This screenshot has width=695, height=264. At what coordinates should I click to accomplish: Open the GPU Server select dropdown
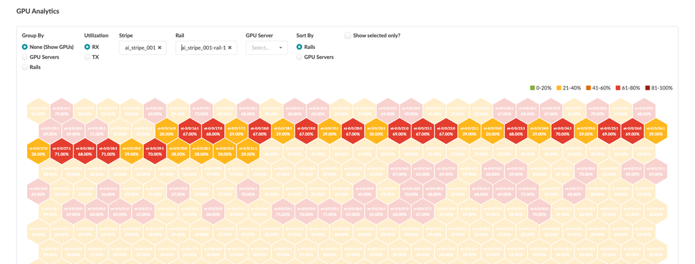[267, 48]
